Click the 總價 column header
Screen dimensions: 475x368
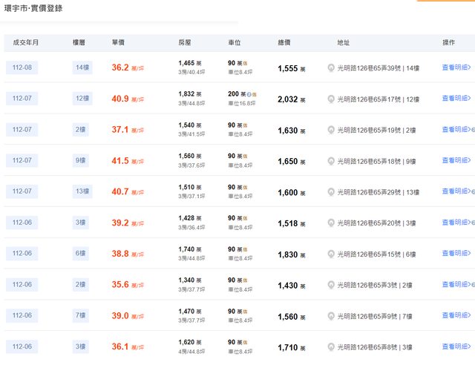[284, 43]
